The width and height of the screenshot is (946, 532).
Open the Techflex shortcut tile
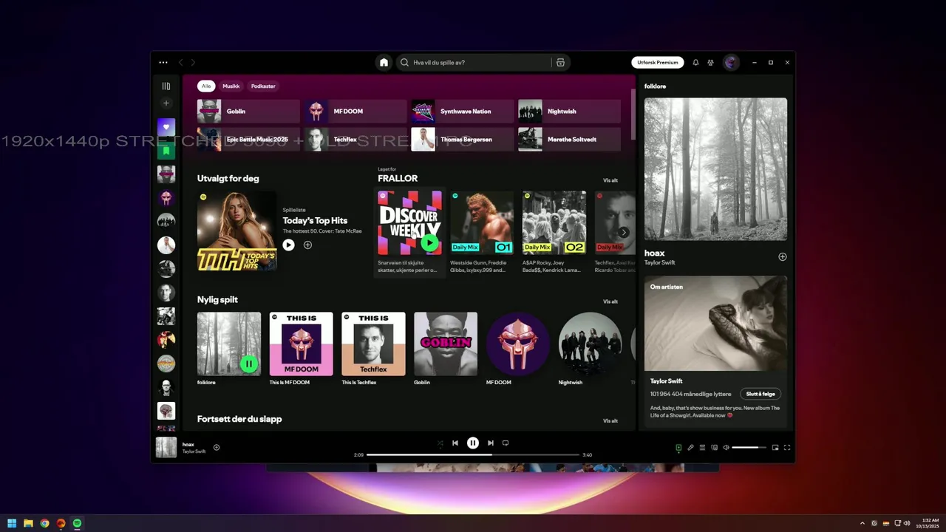[x=355, y=140]
